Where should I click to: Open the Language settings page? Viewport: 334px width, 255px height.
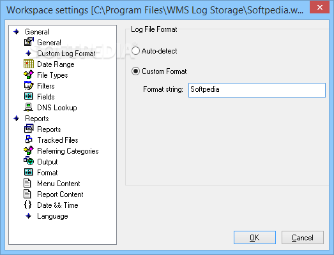[52, 216]
